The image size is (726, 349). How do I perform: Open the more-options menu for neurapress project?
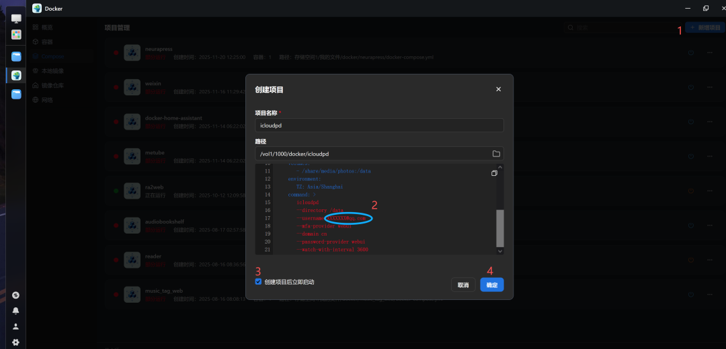(x=709, y=52)
